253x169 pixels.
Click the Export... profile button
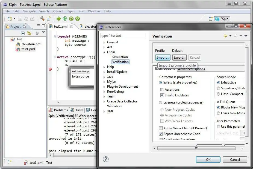(x=180, y=58)
